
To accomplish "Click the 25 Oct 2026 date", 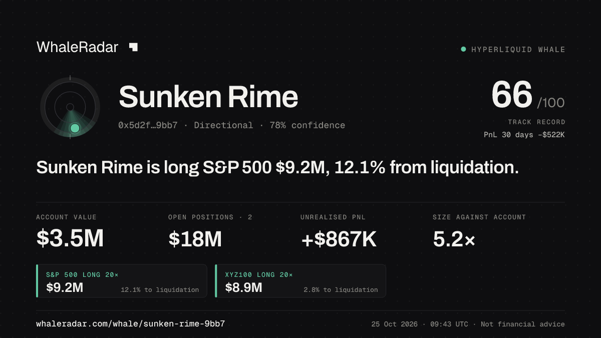I will click(x=395, y=324).
